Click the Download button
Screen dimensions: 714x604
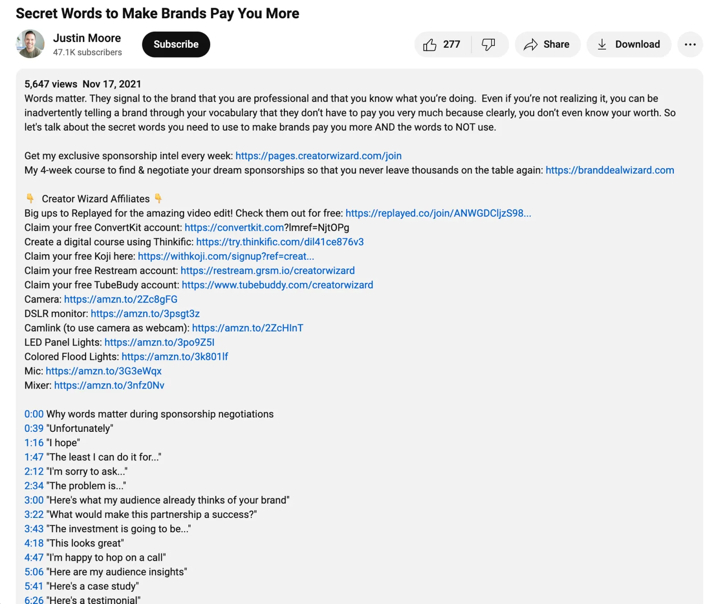click(x=628, y=45)
